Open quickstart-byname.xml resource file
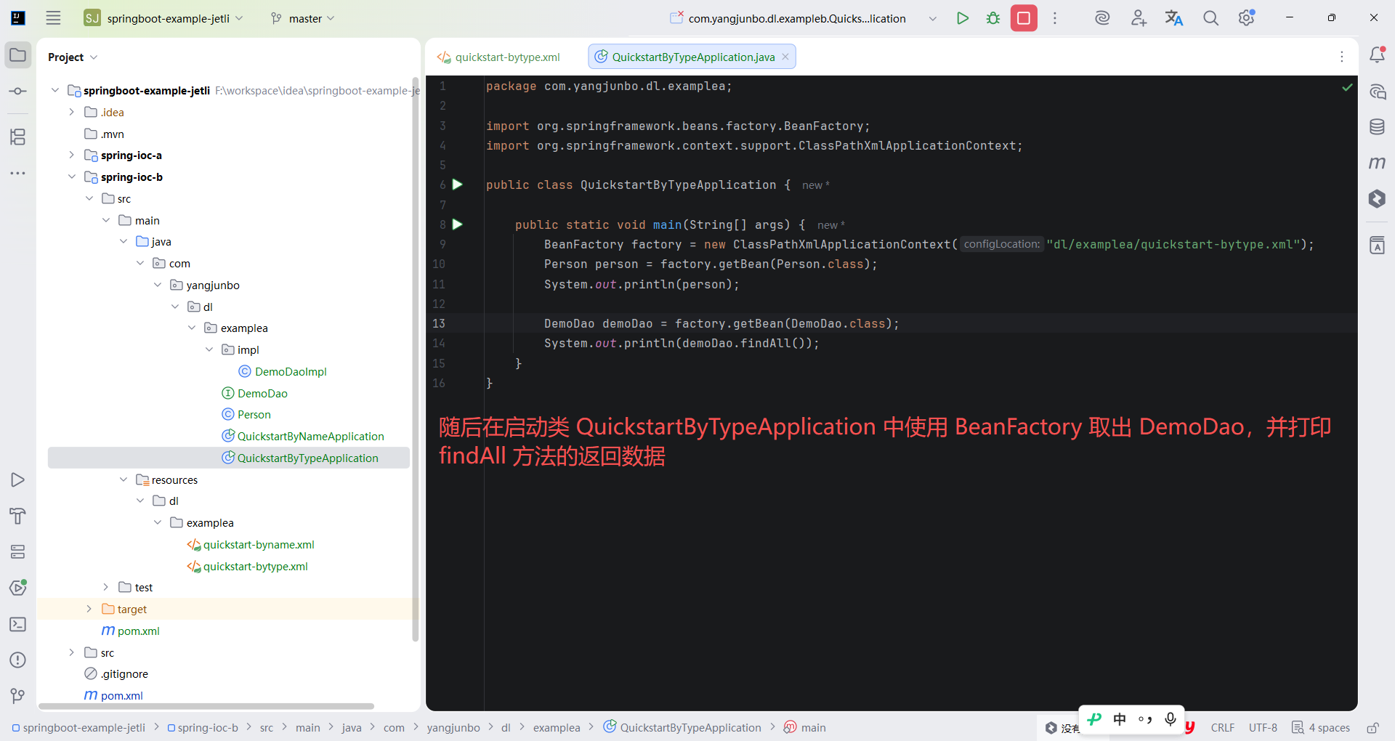1395x741 pixels. pos(251,544)
